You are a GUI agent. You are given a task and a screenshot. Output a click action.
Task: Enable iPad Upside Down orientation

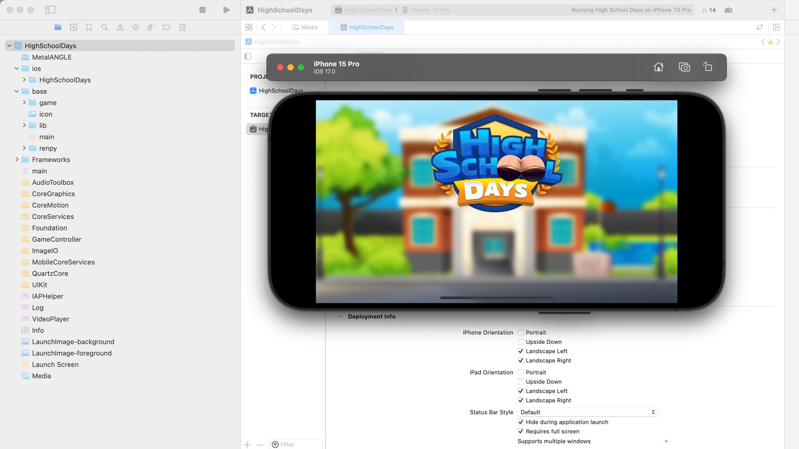pos(521,382)
